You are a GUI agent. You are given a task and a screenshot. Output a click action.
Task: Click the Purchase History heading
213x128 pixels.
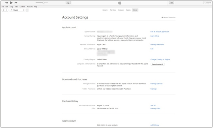click(70, 101)
